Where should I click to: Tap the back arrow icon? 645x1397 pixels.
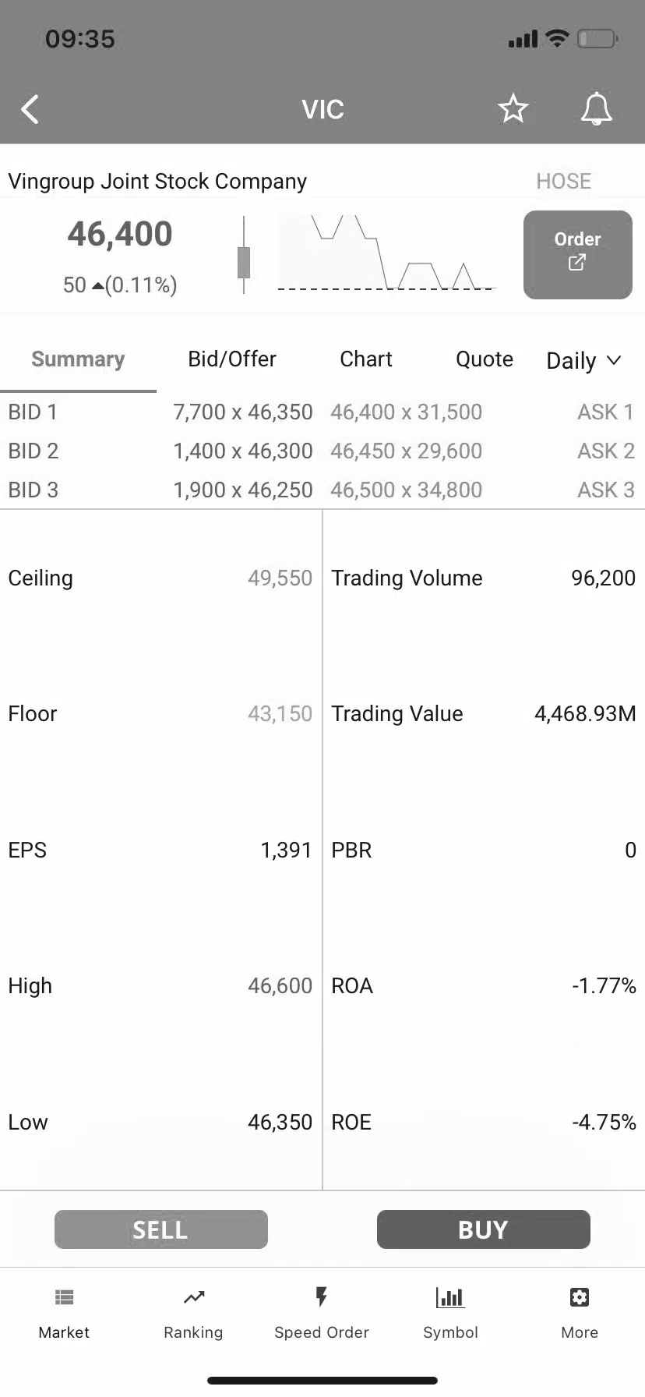[30, 110]
